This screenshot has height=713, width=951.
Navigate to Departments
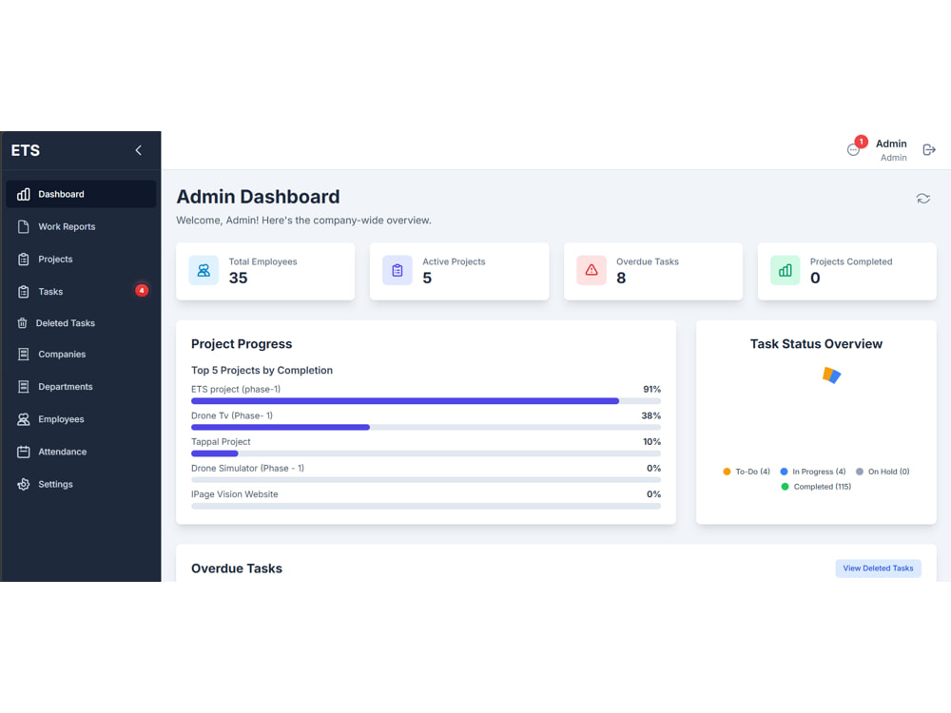81,387
